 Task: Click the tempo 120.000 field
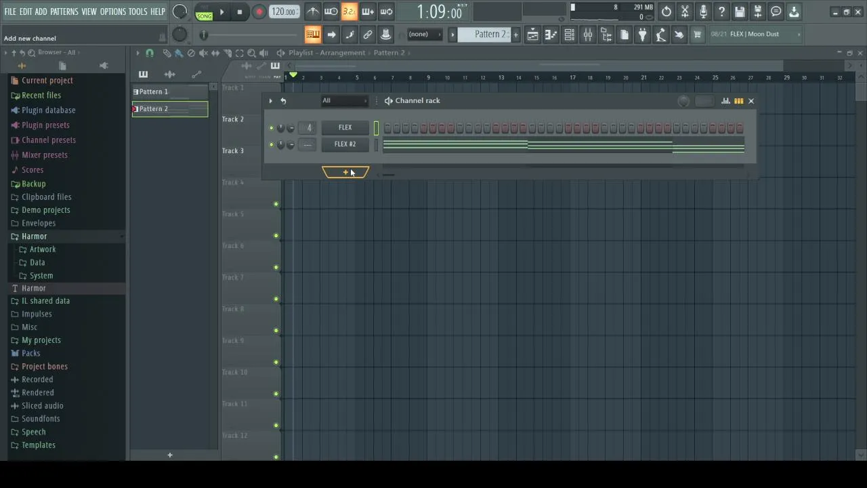pos(284,12)
